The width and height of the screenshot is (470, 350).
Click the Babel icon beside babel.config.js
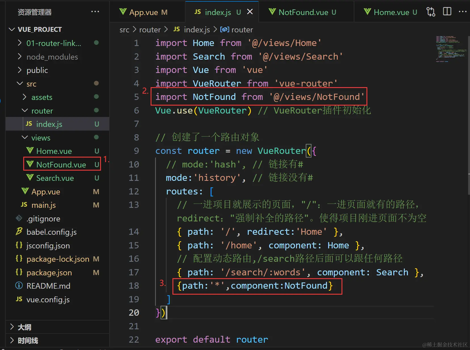[19, 232]
